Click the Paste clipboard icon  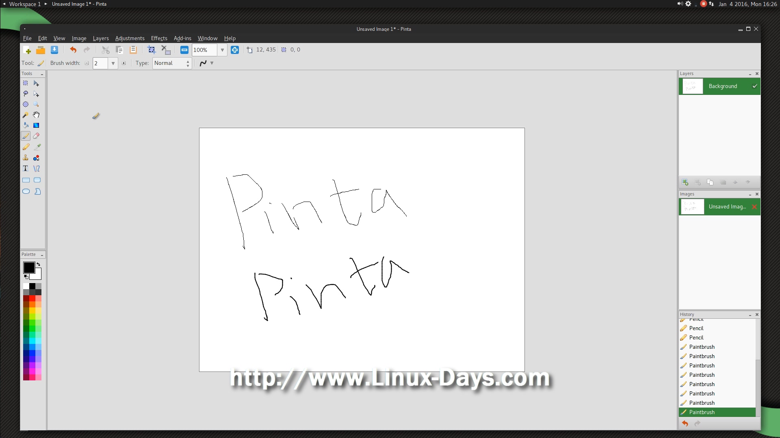(133, 50)
